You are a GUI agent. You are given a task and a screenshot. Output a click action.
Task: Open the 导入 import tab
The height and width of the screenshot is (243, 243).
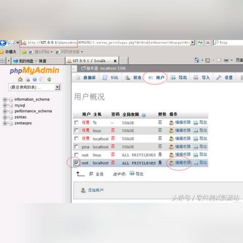pos(201,77)
